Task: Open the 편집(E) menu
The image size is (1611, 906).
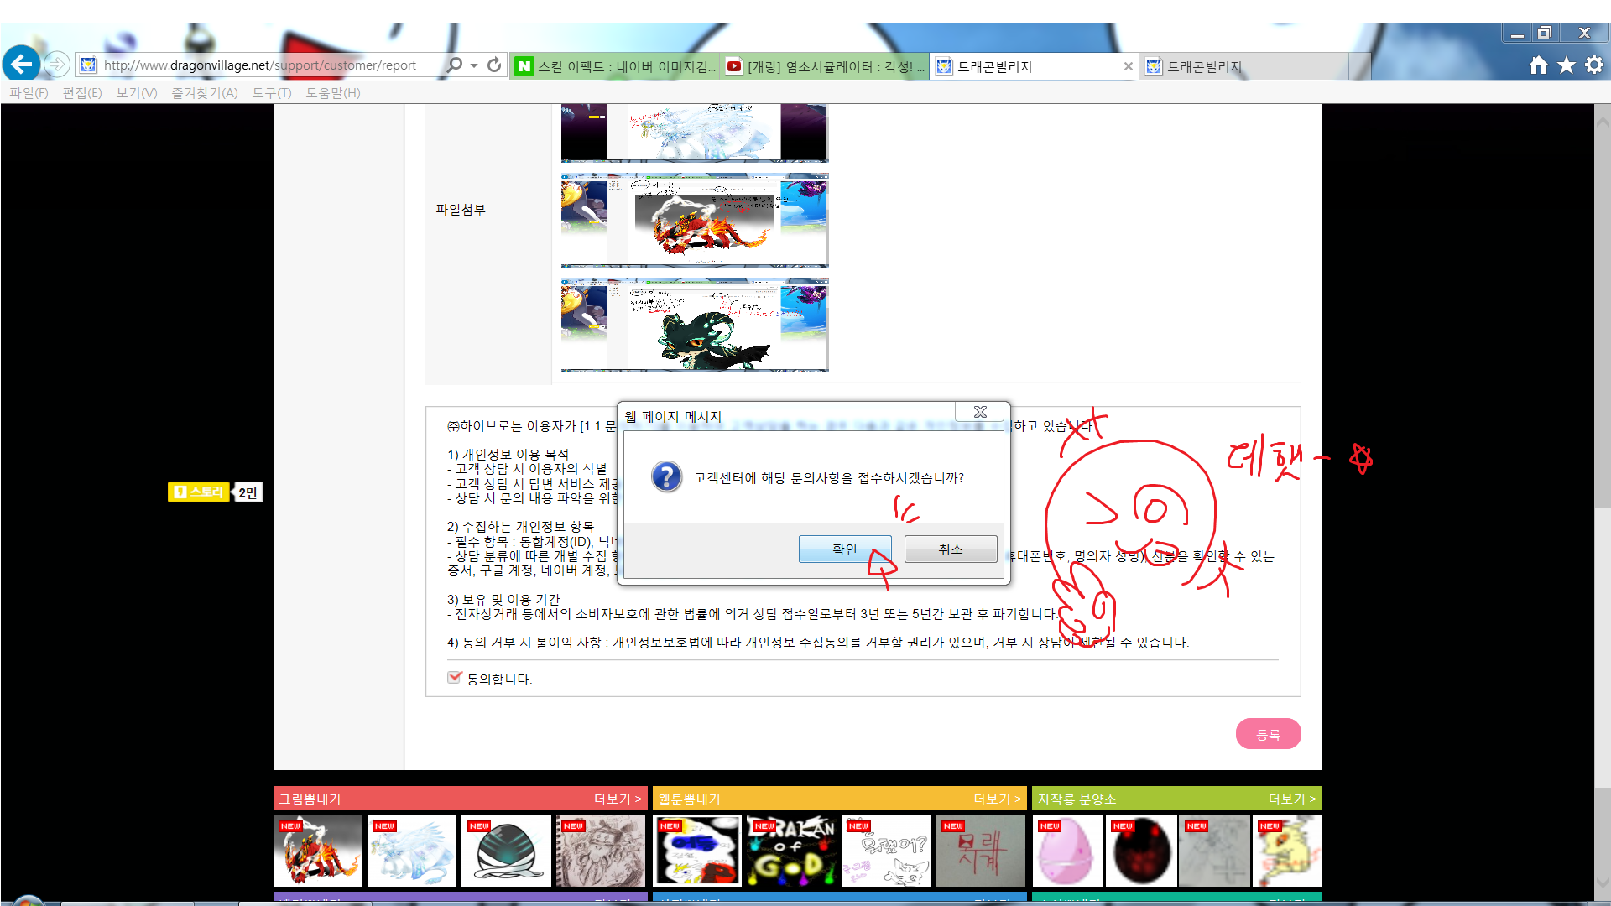Action: point(82,92)
